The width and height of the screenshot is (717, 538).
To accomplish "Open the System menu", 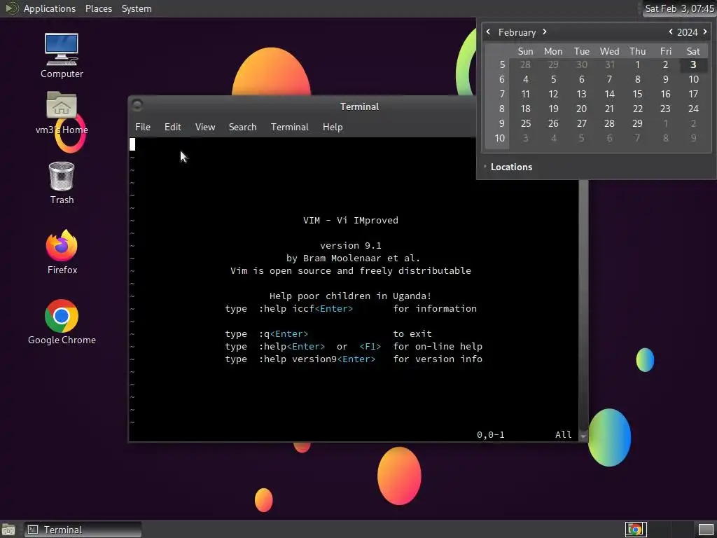I will [137, 8].
